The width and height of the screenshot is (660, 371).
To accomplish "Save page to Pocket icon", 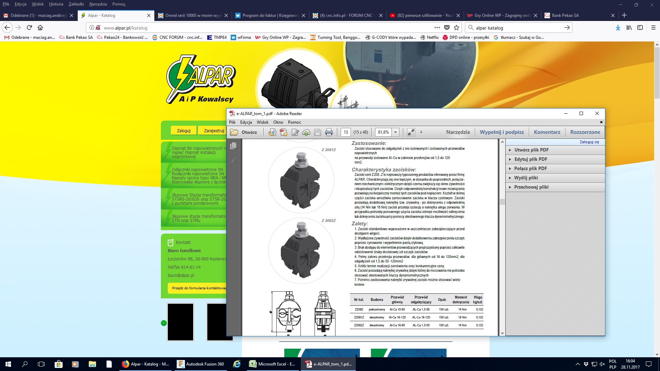I will coord(447,27).
